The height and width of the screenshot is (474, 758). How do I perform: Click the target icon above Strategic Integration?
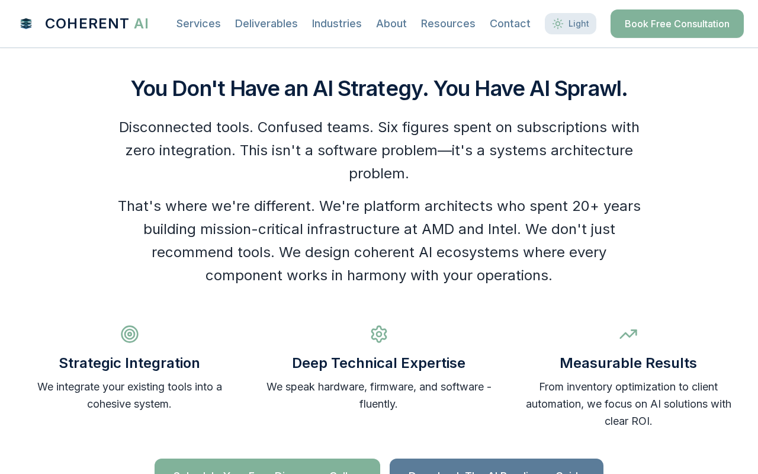(x=130, y=334)
